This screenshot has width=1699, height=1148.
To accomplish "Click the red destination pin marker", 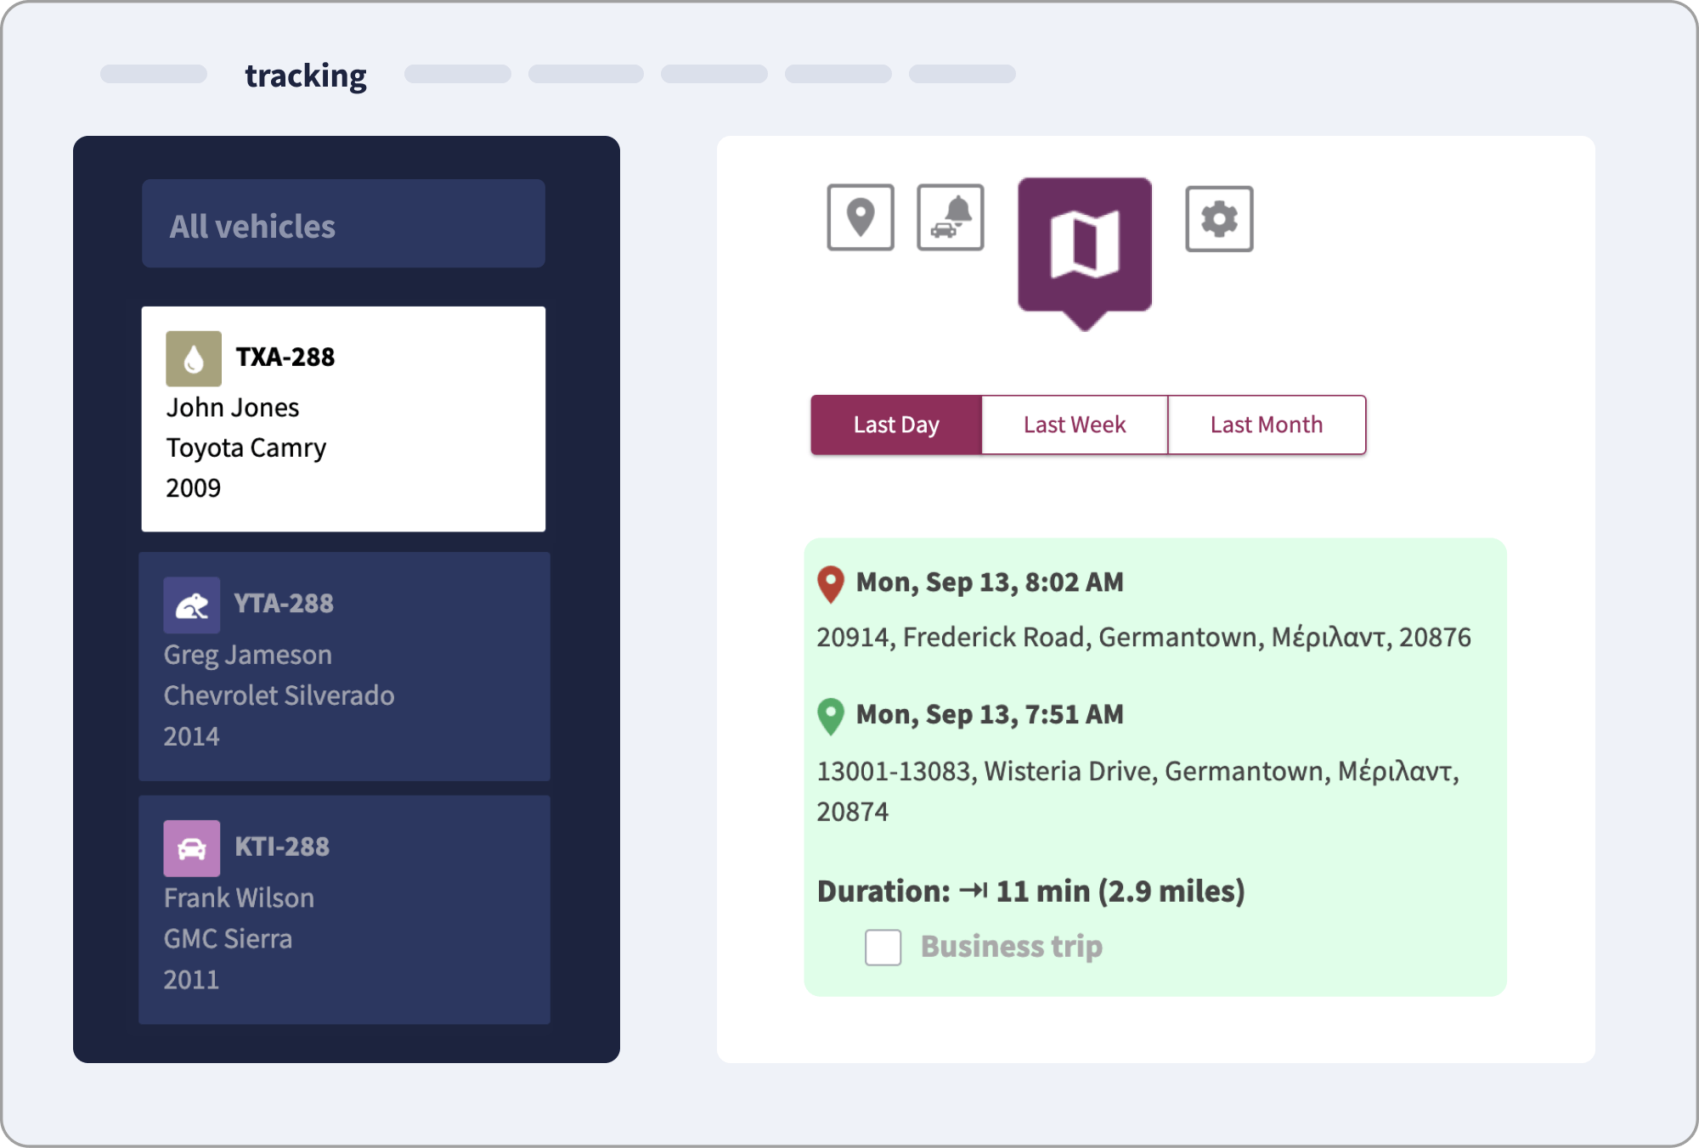I will pos(830,584).
